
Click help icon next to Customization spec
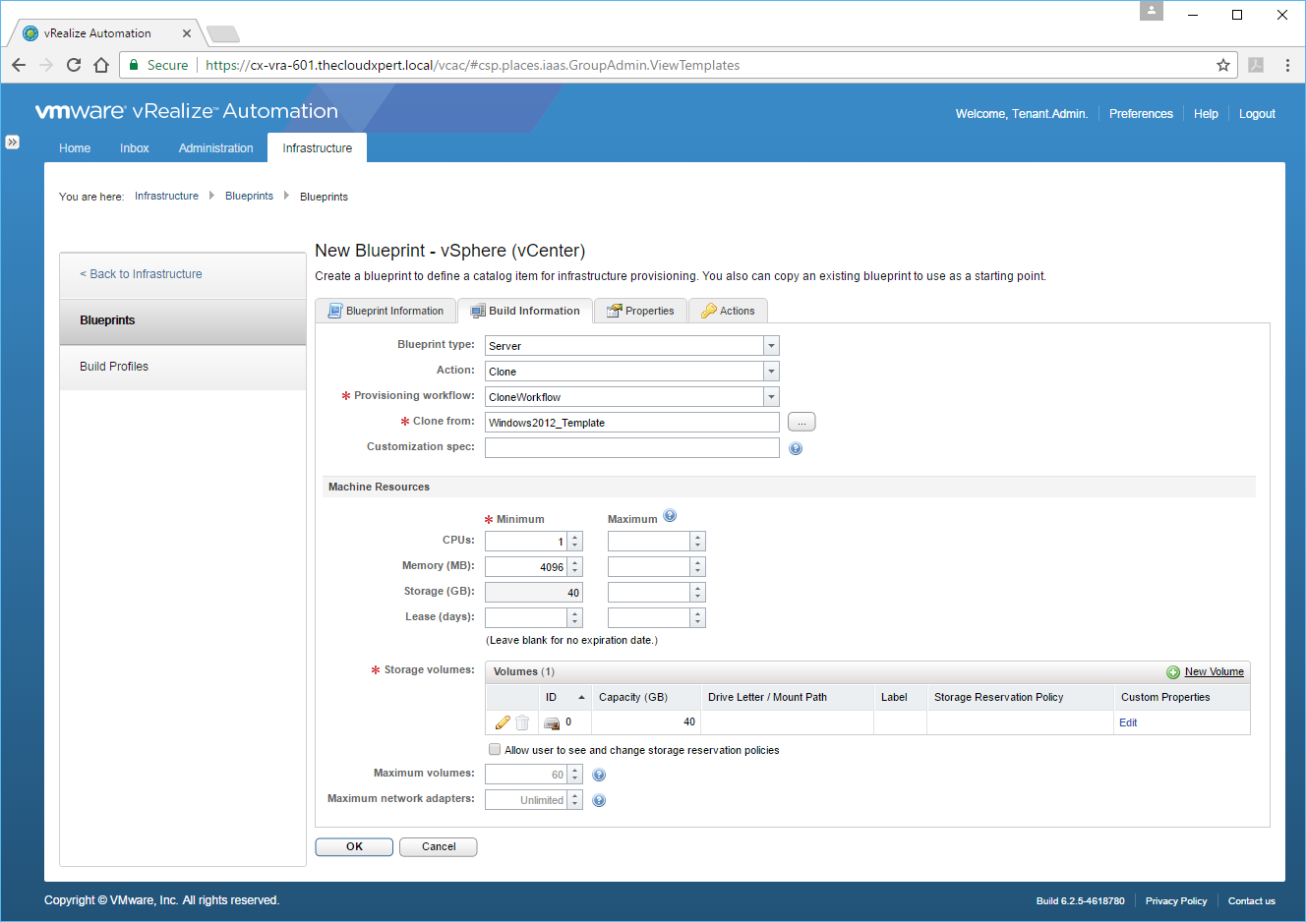point(796,448)
